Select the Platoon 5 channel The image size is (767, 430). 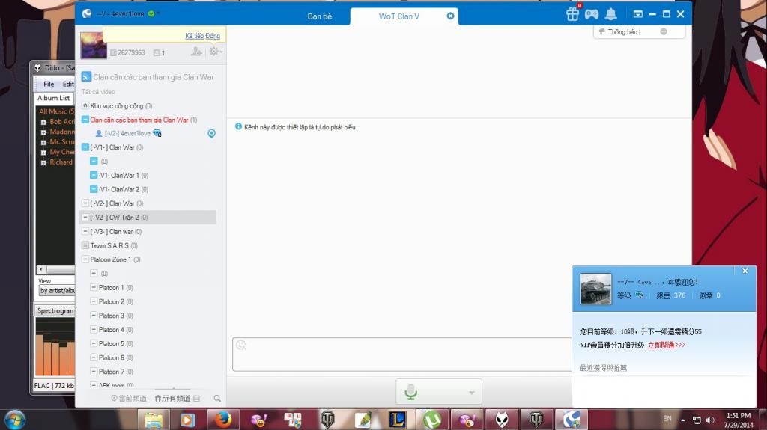pos(115,344)
